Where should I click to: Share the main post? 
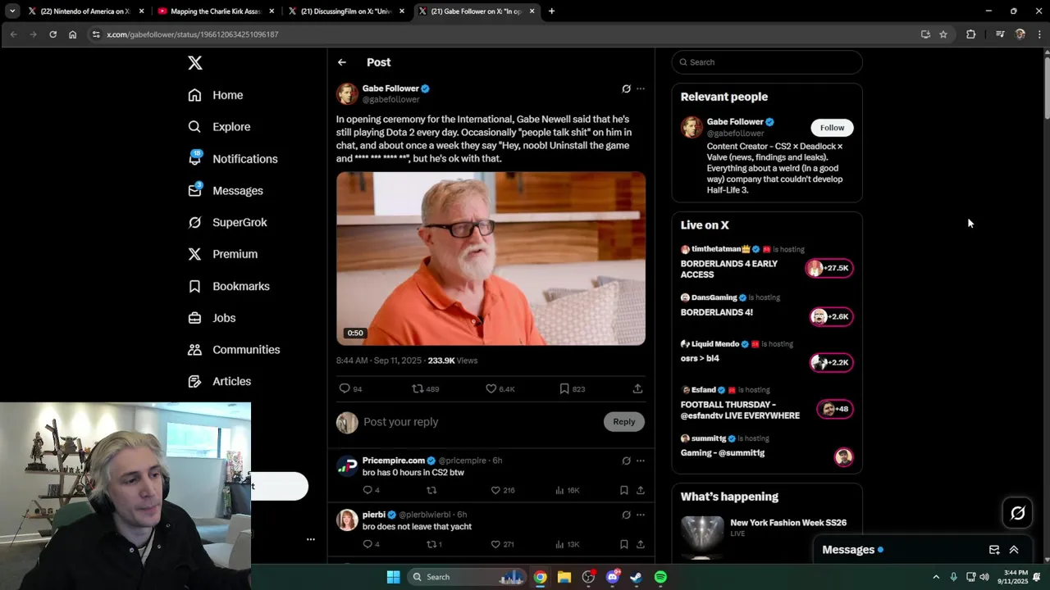pos(637,388)
